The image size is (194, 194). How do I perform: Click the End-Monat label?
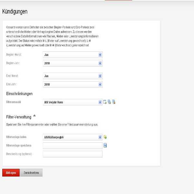coord(12,76)
